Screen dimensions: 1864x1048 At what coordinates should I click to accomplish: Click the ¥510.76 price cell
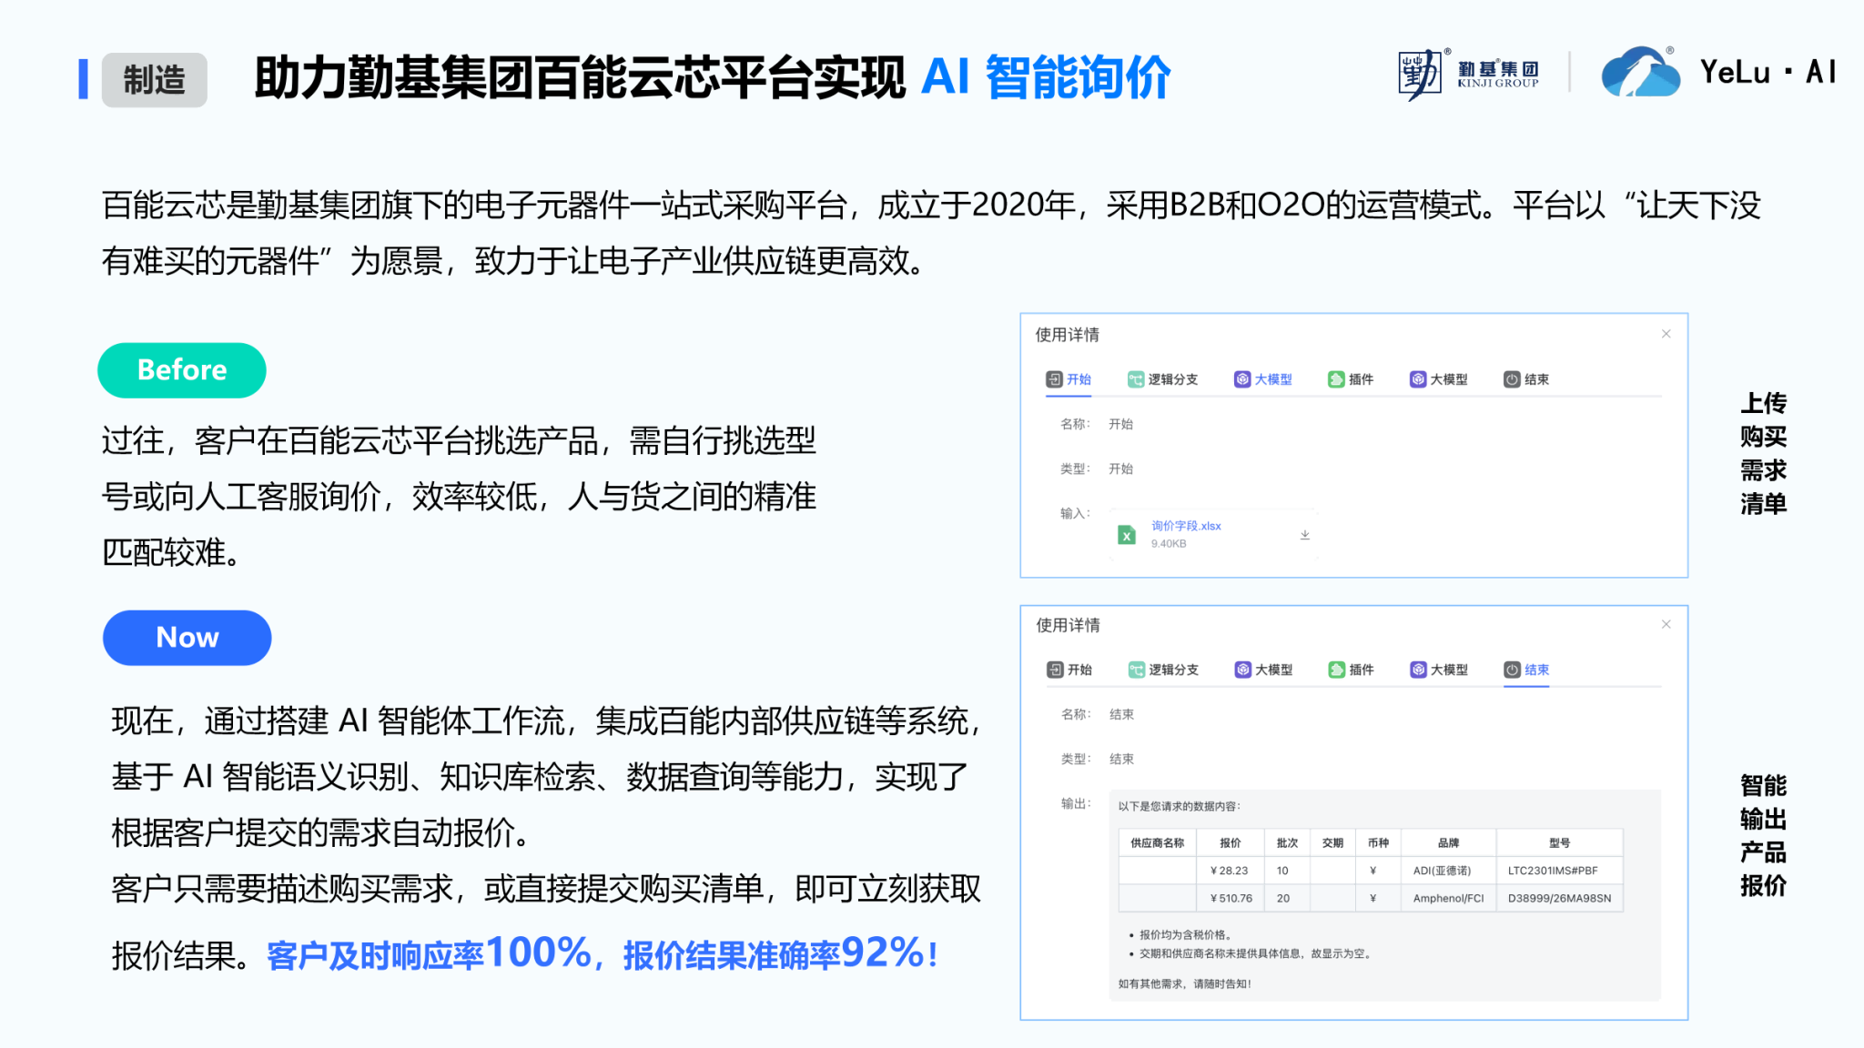(x=1231, y=898)
